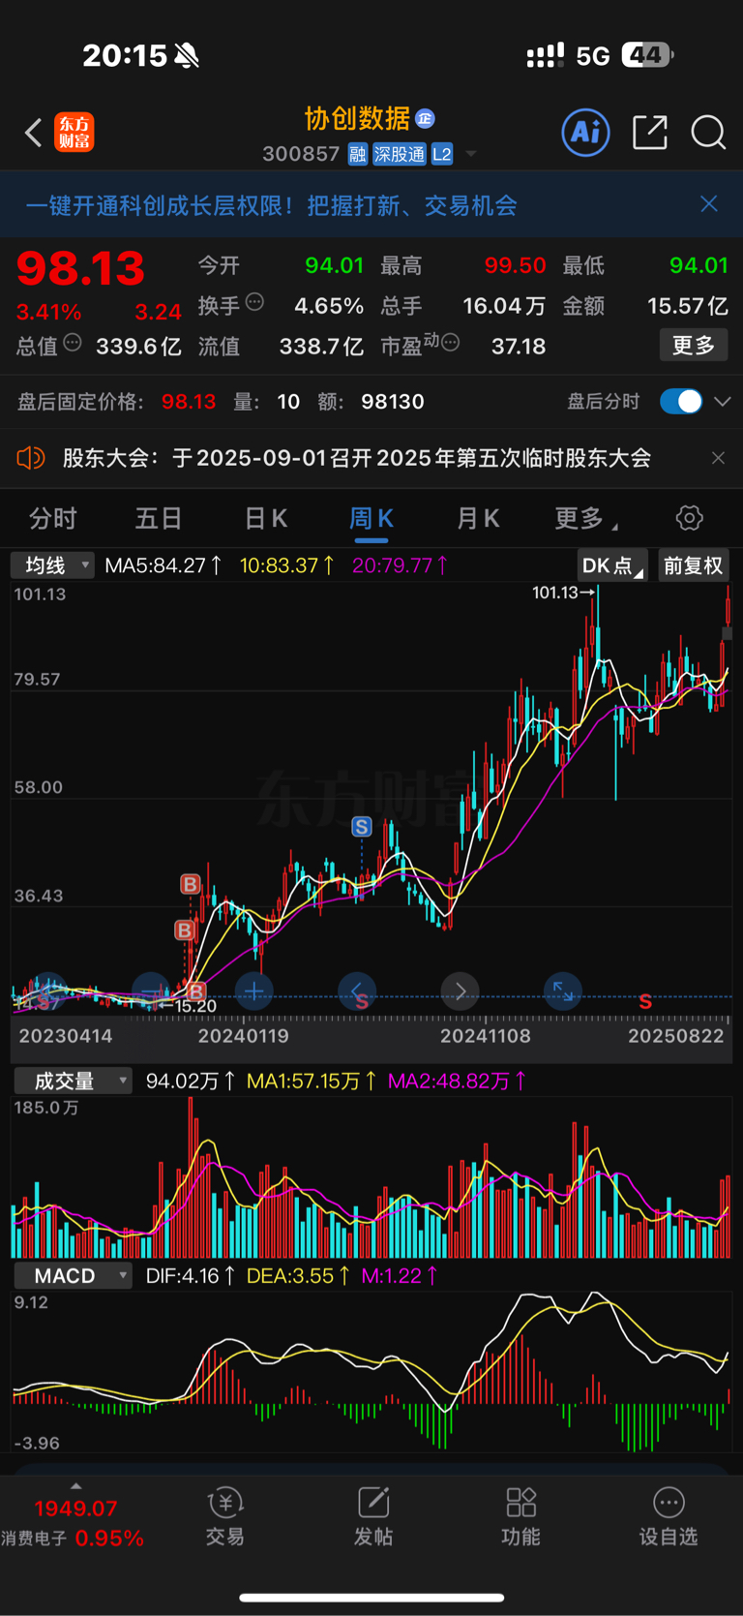Tap the stock price 98.13
Screen dimensions: 743x1616
click(x=80, y=269)
